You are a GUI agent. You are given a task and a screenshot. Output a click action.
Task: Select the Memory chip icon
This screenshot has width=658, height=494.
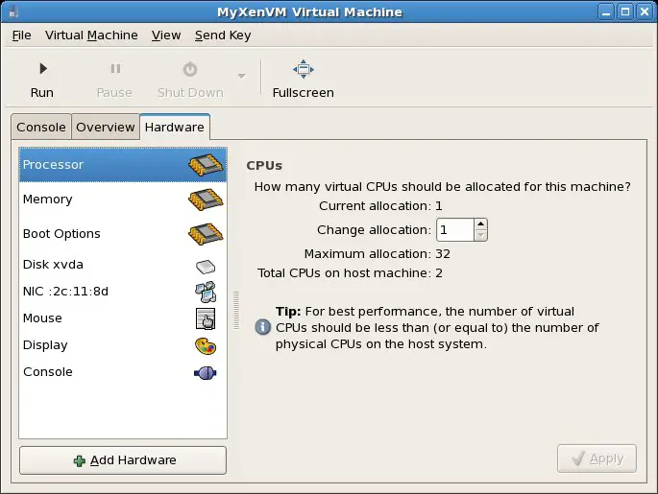pos(206,200)
